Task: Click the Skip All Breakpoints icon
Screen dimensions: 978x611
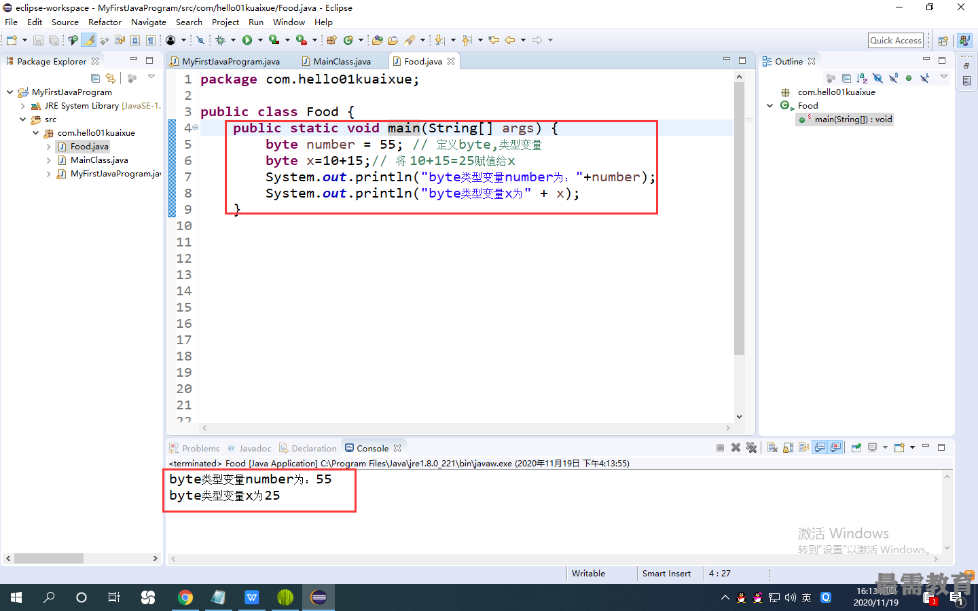Action: [200, 40]
